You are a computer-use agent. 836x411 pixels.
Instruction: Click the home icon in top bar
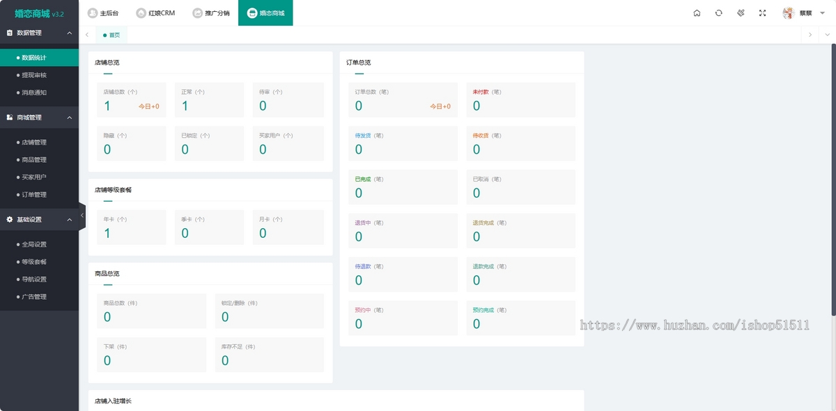[x=697, y=13]
